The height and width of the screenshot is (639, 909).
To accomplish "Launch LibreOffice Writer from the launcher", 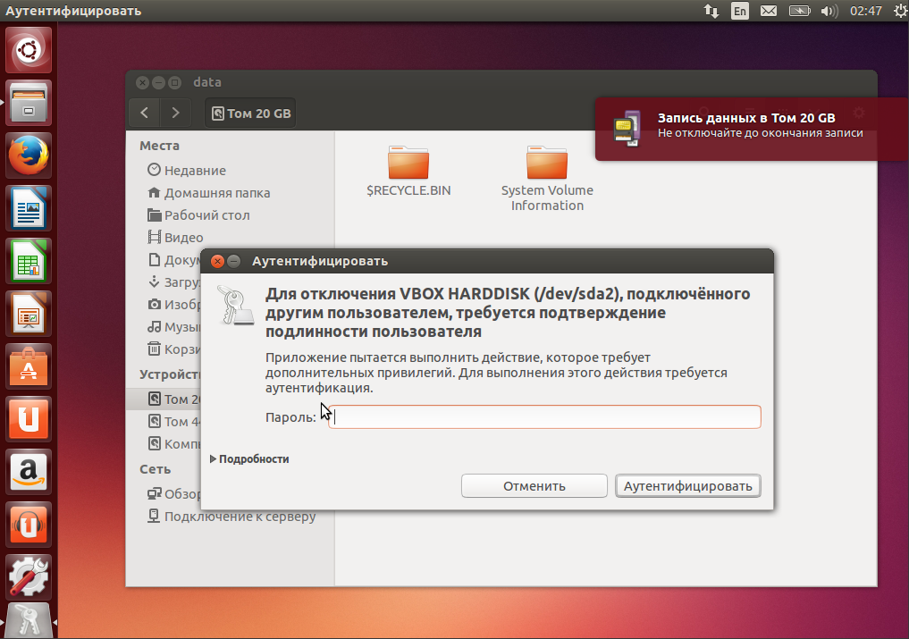I will 28,208.
